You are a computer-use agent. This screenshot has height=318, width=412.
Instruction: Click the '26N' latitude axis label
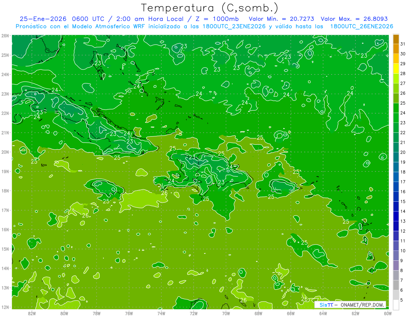pyautogui.click(x=5, y=36)
